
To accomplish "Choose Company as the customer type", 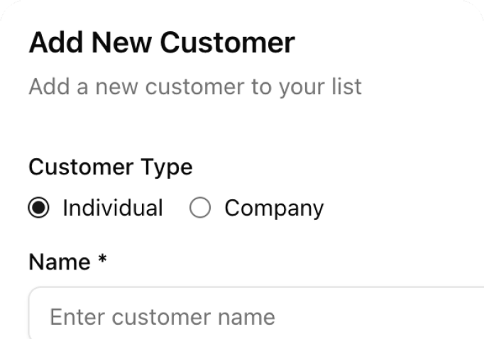I will (x=201, y=209).
